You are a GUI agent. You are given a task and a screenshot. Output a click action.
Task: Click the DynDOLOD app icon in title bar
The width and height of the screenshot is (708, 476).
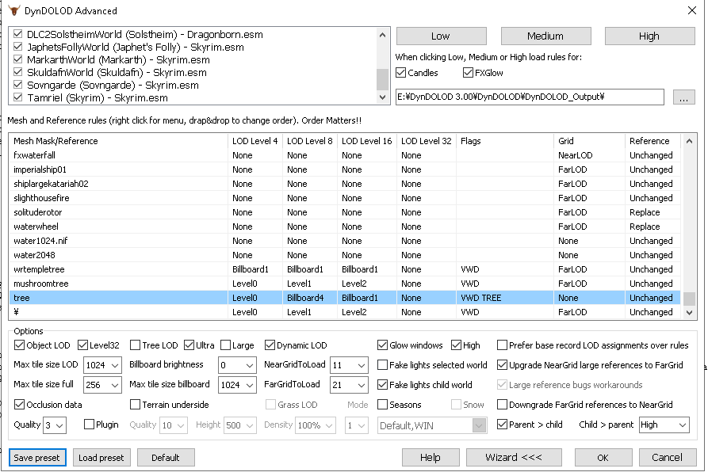[14, 10]
